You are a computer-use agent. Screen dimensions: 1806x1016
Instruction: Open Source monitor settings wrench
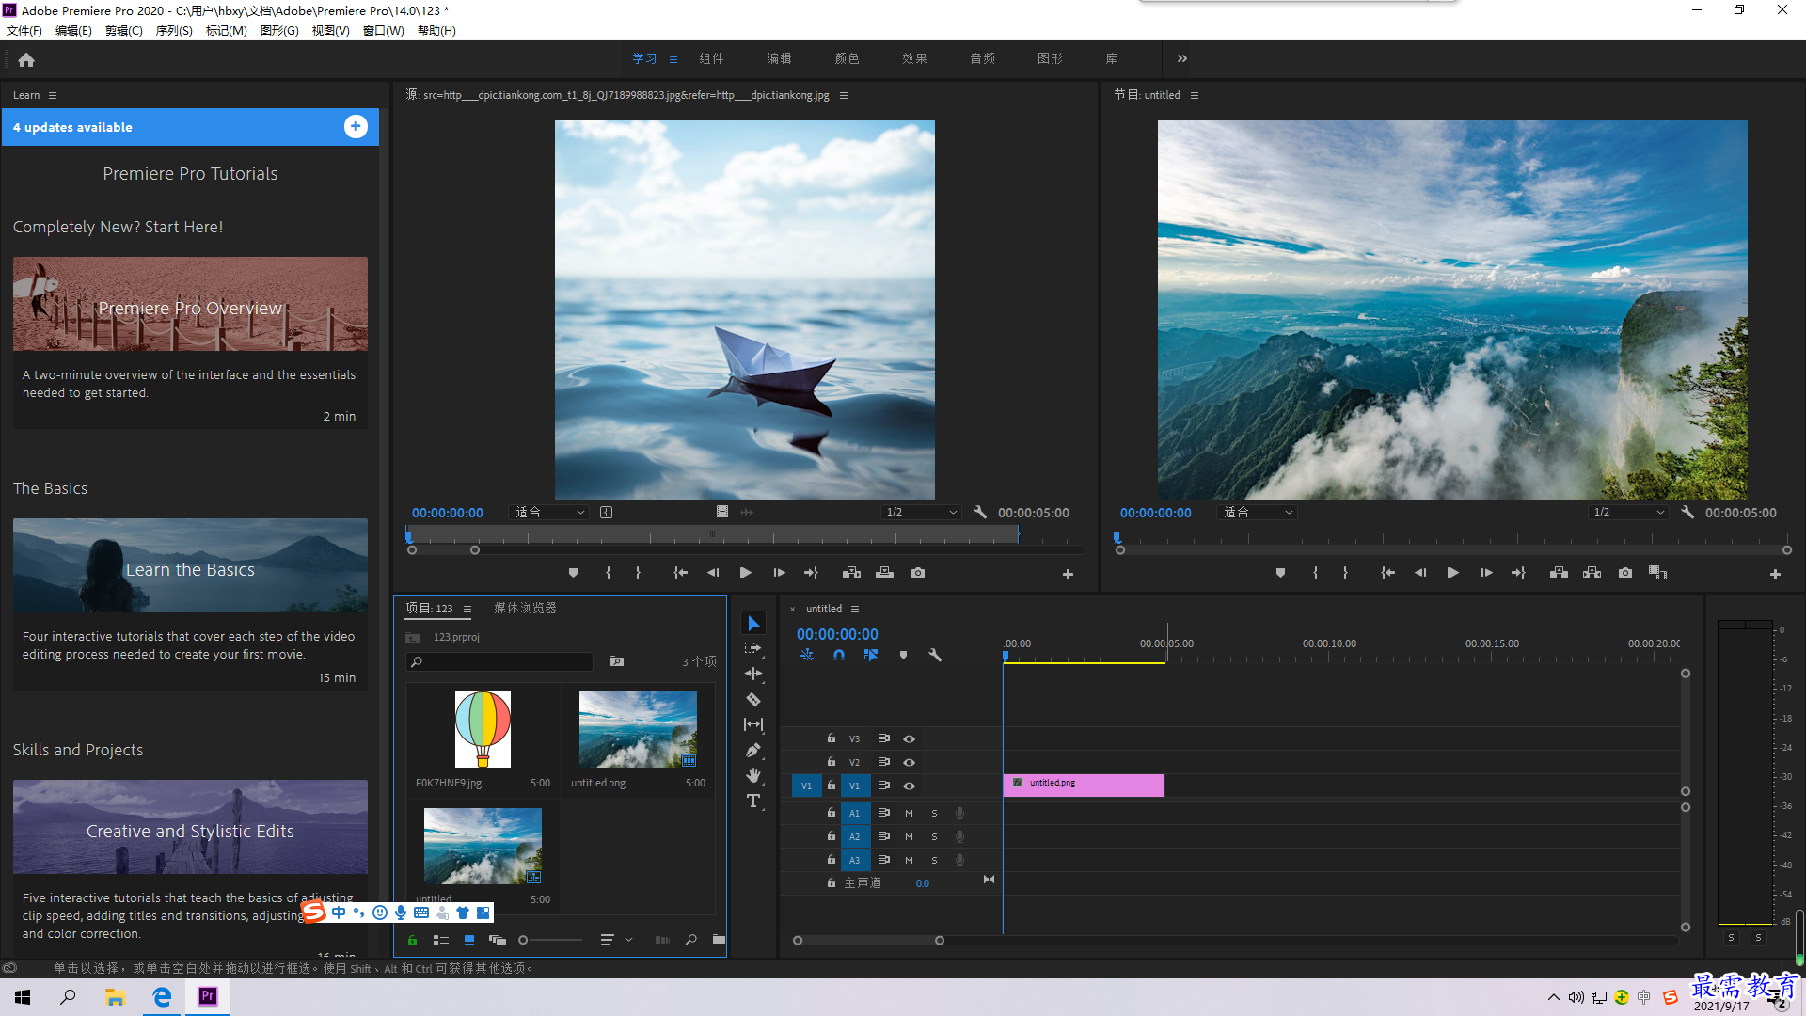click(x=980, y=513)
